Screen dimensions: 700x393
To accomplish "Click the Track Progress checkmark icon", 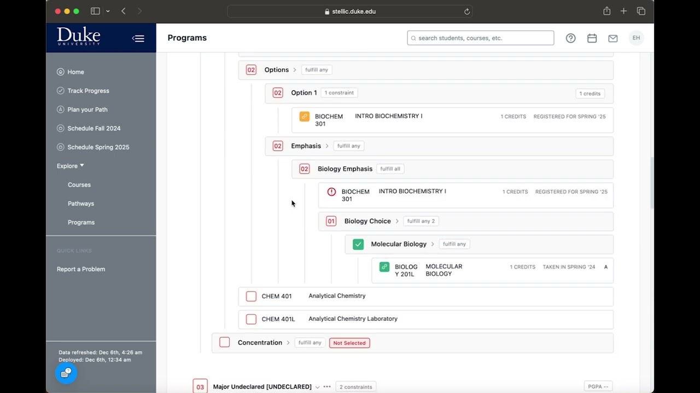I will pos(61,91).
